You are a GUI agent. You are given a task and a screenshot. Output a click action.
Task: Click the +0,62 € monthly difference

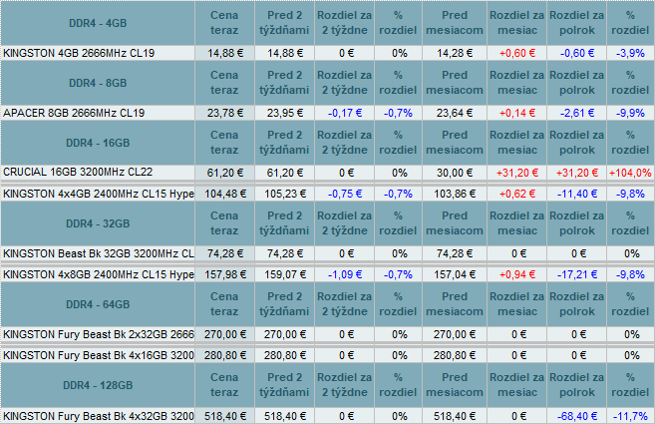[517, 194]
